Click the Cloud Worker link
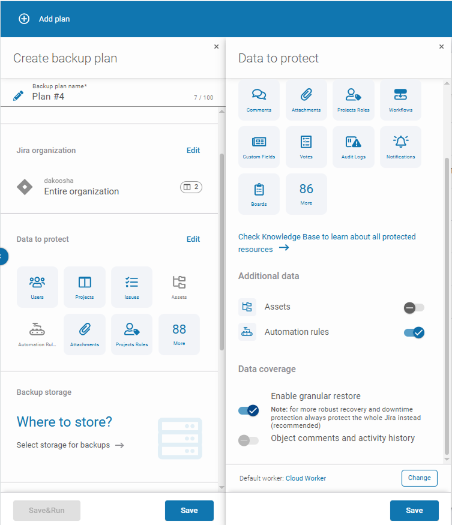Image resolution: width=452 pixels, height=525 pixels. 306,478
